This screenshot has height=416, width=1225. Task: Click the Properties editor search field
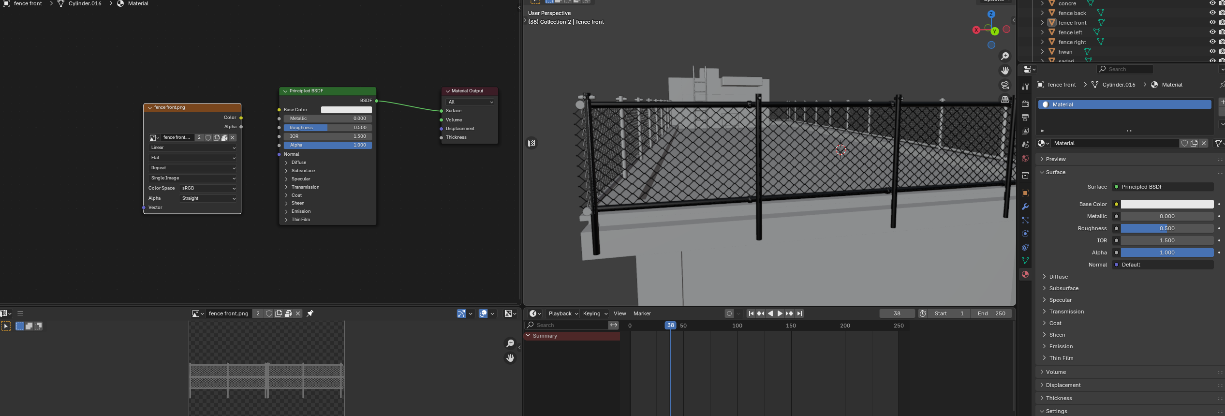pyautogui.click(x=1125, y=69)
